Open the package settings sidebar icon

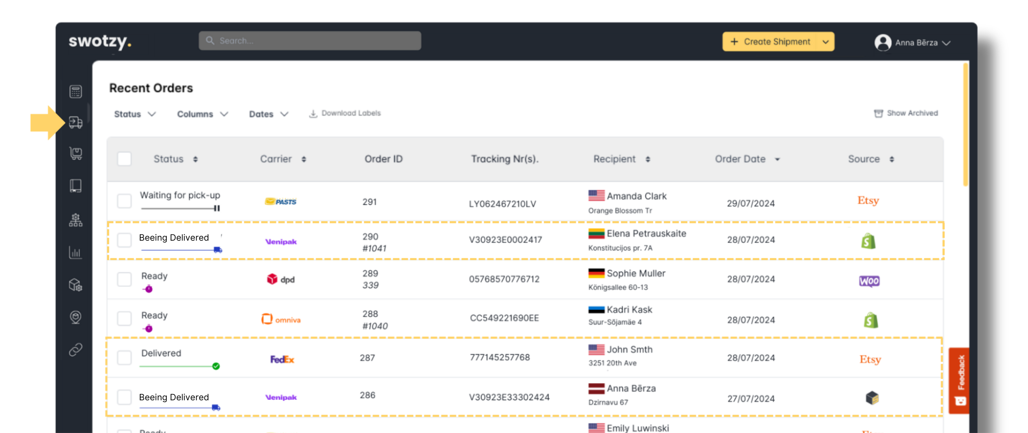coord(76,285)
